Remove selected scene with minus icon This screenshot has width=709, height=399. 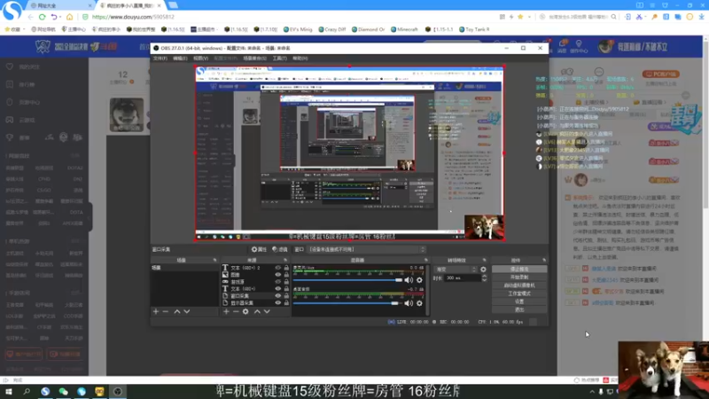pos(166,312)
